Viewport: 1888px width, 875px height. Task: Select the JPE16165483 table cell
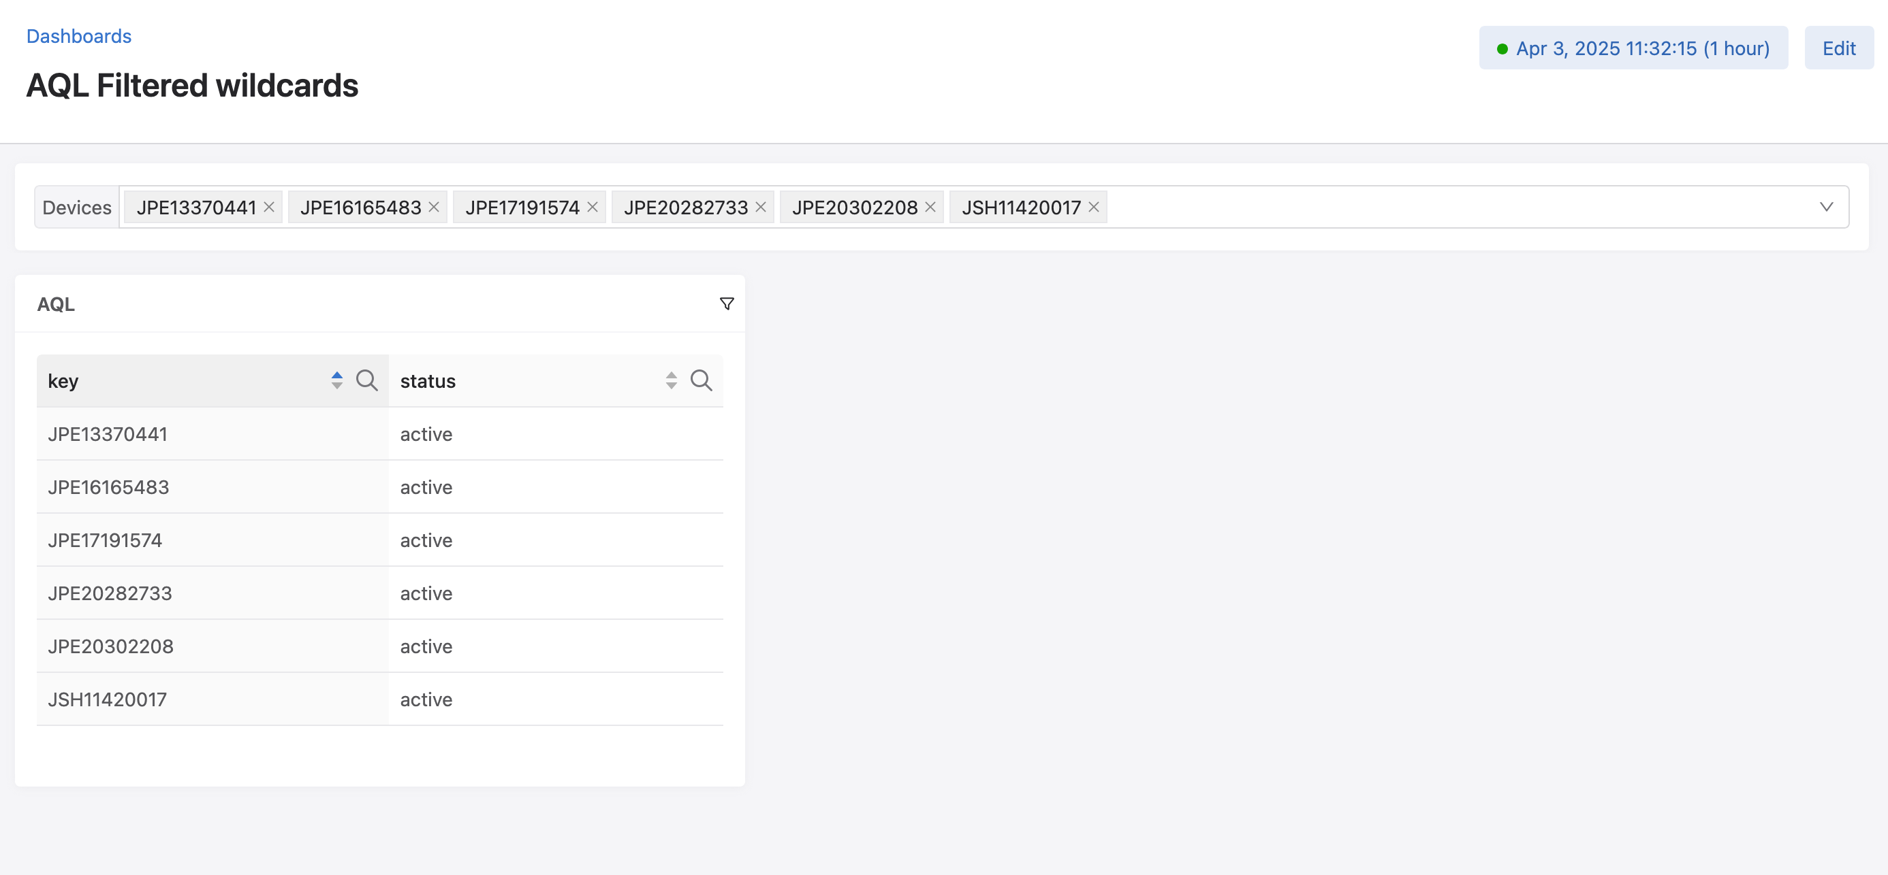[x=213, y=487]
